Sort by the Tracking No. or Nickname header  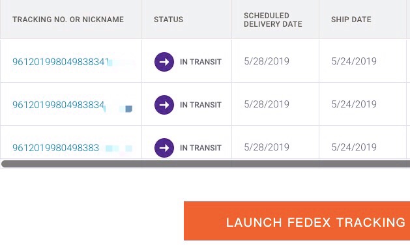pos(68,20)
